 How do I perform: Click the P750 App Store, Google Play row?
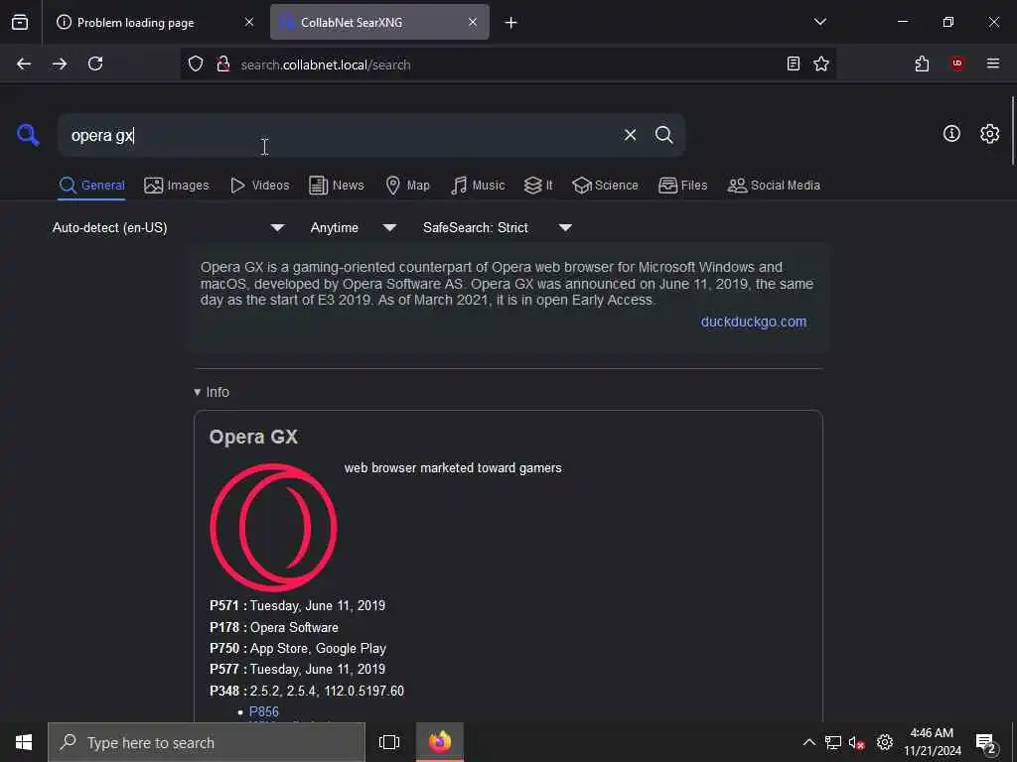[x=298, y=648]
